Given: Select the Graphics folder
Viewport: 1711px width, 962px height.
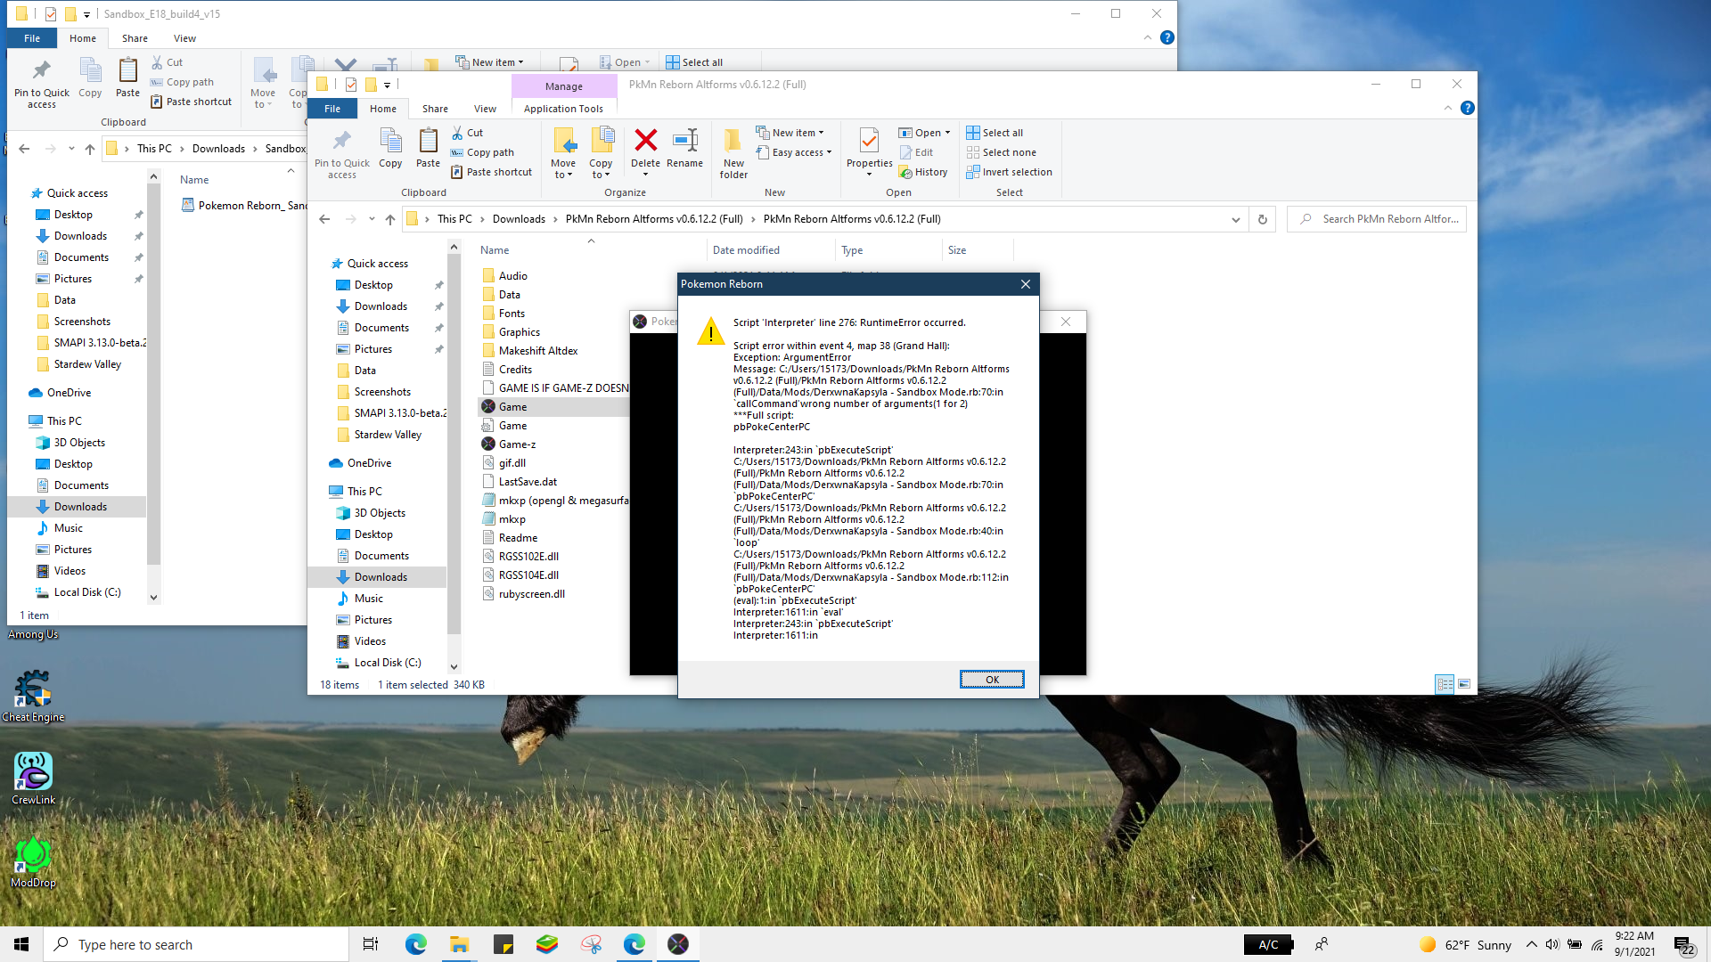Looking at the screenshot, I should [520, 332].
